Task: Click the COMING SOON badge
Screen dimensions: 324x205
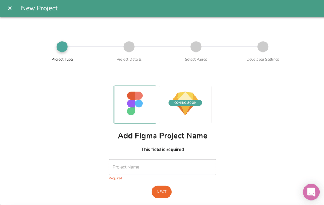Action: (185, 103)
